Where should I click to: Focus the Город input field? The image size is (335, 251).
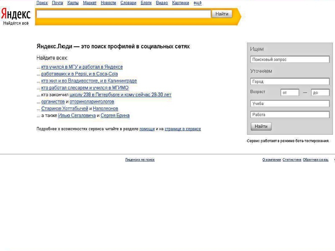click(290, 81)
